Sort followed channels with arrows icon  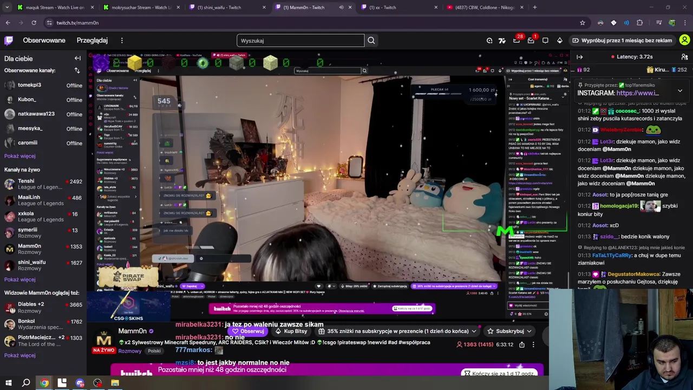click(x=77, y=70)
